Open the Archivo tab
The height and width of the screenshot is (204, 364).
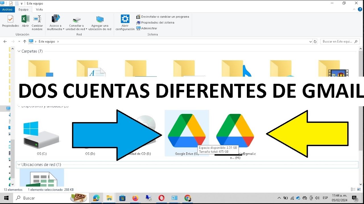[x=7, y=10]
